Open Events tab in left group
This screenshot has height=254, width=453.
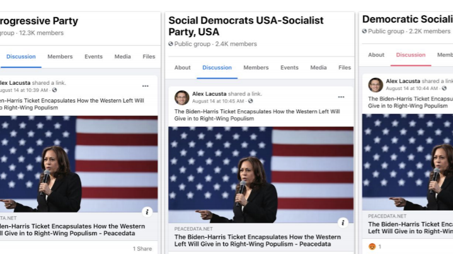pyautogui.click(x=93, y=57)
